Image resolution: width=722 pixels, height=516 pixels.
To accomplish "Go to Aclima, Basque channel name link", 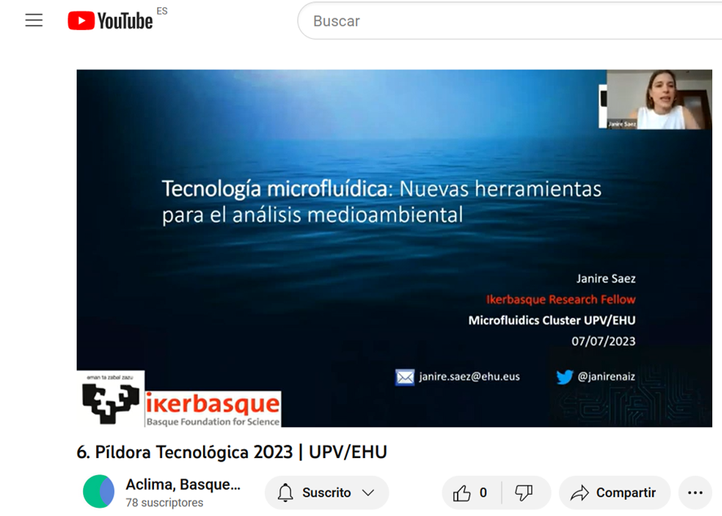I will (183, 484).
